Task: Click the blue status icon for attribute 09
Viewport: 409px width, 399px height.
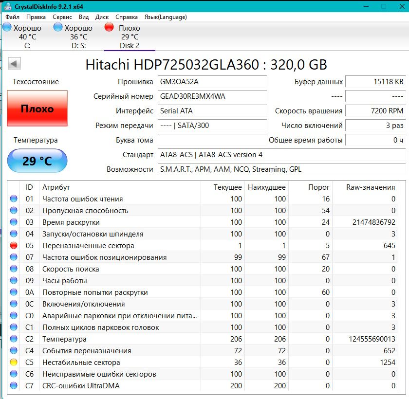Action: [14, 280]
